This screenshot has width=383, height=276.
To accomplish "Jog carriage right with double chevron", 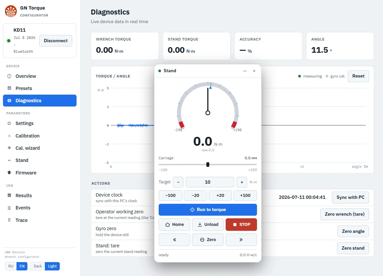I will (241, 240).
